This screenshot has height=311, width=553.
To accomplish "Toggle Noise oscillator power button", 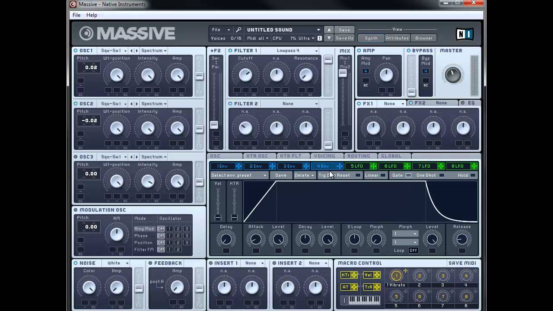I will 76,263.
